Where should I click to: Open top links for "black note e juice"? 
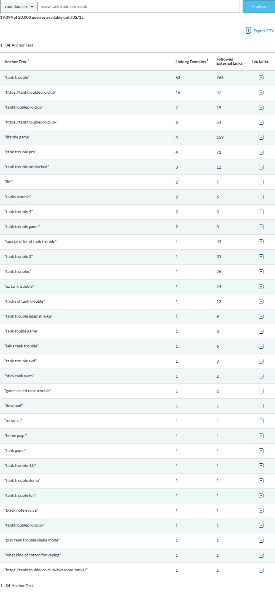[261, 510]
